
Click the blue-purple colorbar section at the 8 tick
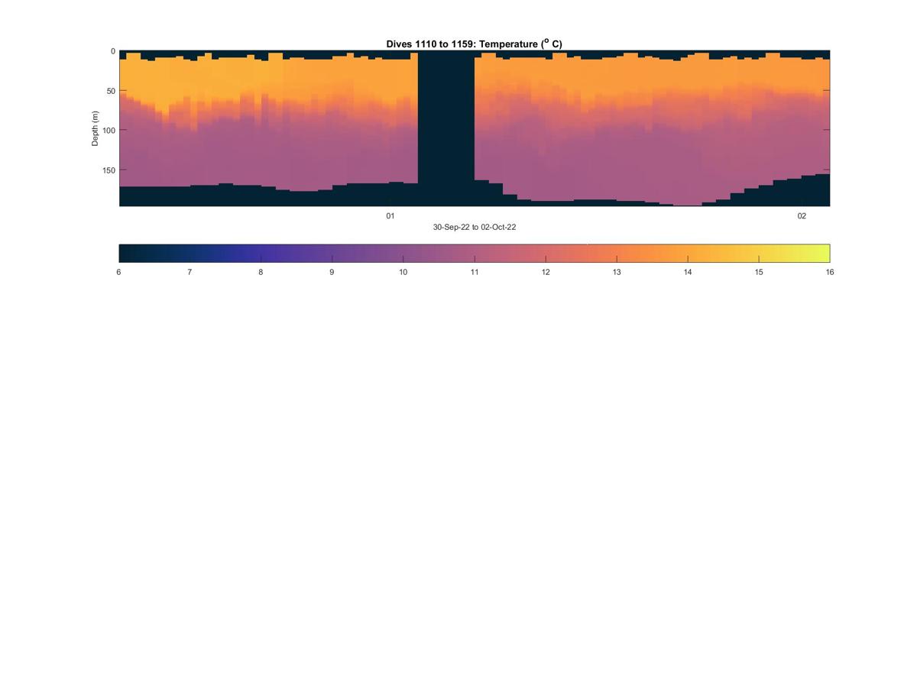coord(261,253)
